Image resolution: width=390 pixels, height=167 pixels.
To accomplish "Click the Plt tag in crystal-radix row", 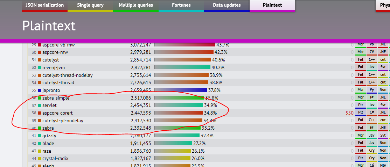I will [x=360, y=159].
